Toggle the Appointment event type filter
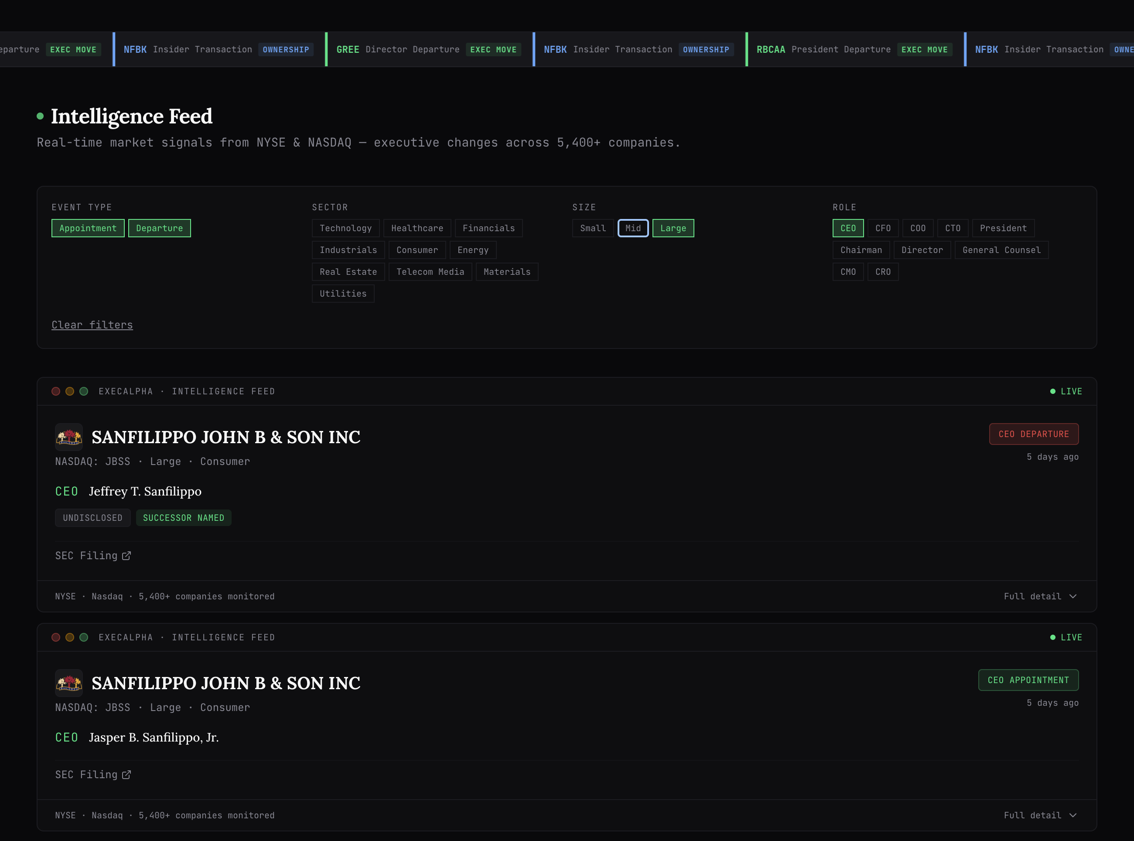The image size is (1134, 841). tap(88, 228)
